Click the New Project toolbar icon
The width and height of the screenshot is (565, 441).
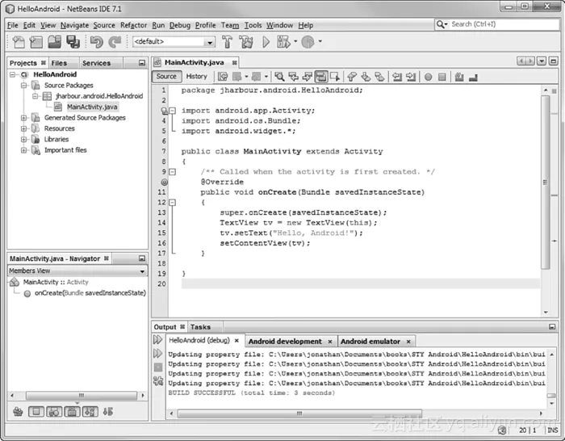[x=36, y=42]
